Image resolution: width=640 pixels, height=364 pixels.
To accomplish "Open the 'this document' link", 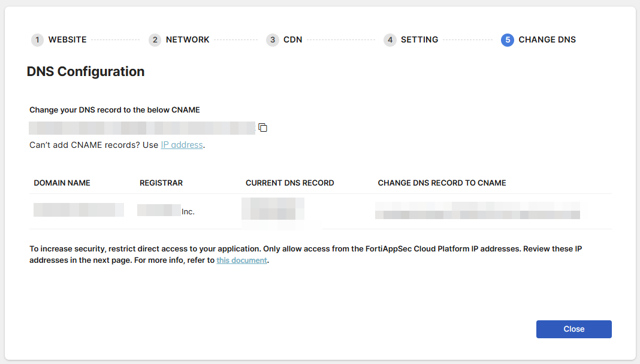I will (x=241, y=260).
